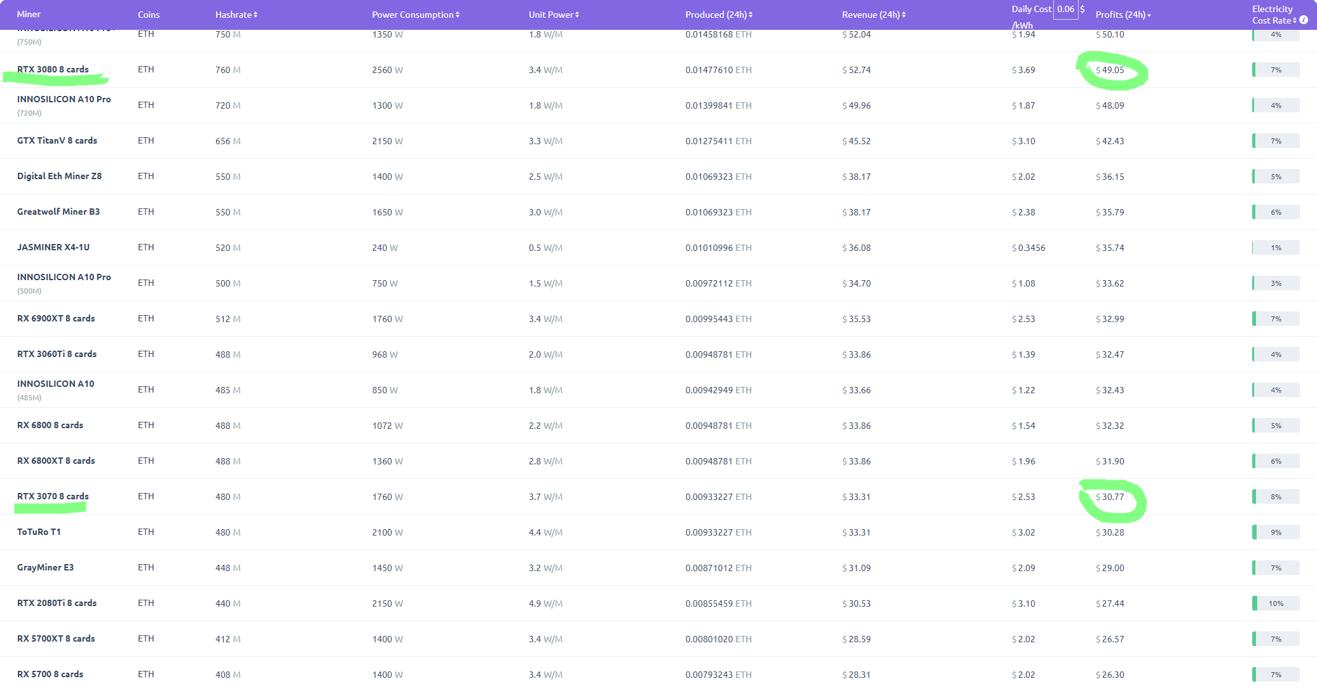Click the Electricity Cost Rate info icon
This screenshot has height=688, width=1317.
tap(1304, 20)
